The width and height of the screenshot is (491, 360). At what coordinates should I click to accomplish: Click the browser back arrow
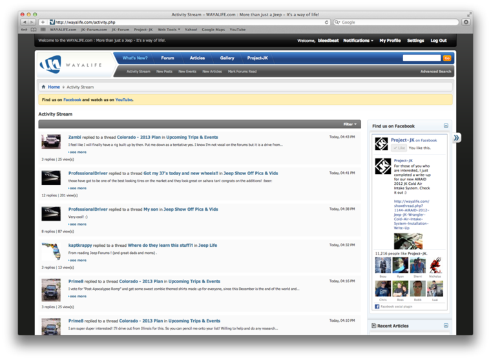click(25, 22)
